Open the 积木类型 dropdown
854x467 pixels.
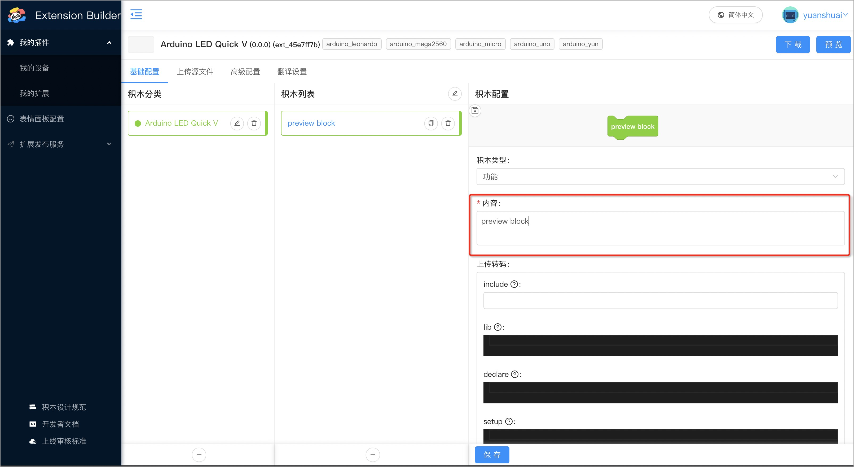(x=660, y=177)
